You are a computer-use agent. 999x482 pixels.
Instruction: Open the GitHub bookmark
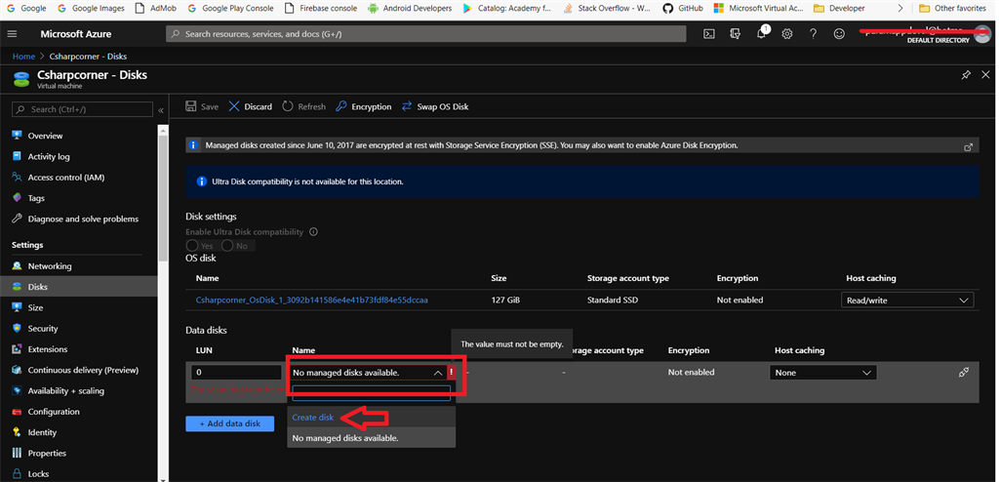(x=682, y=8)
